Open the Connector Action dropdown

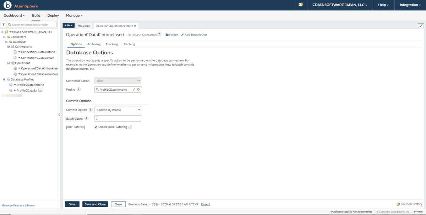click(118, 81)
